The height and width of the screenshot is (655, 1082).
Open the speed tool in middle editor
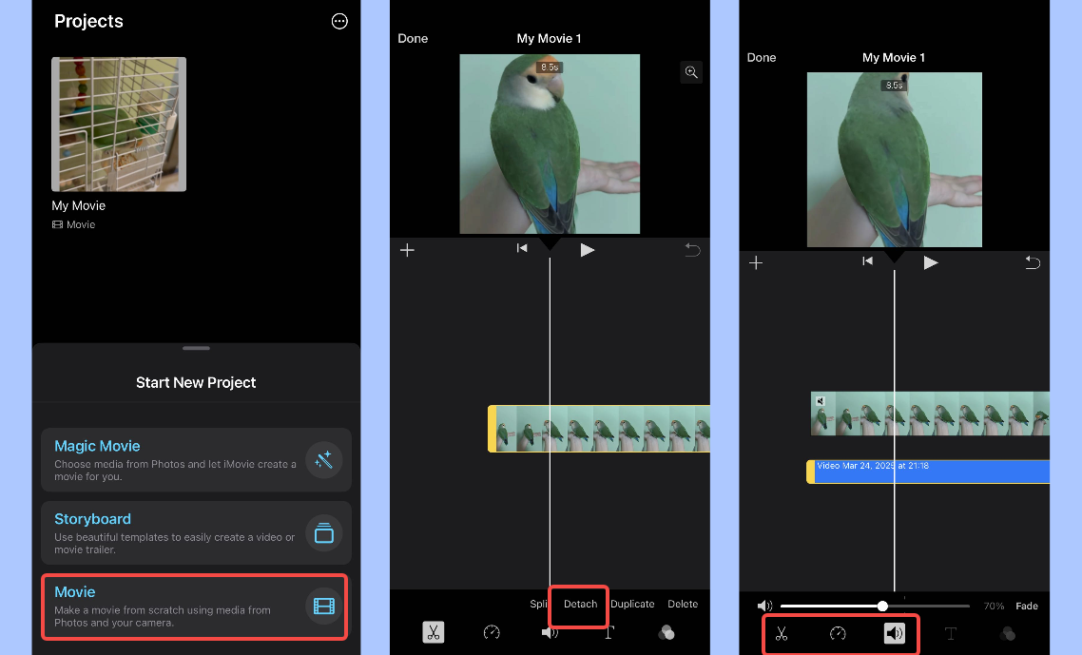pos(492,632)
